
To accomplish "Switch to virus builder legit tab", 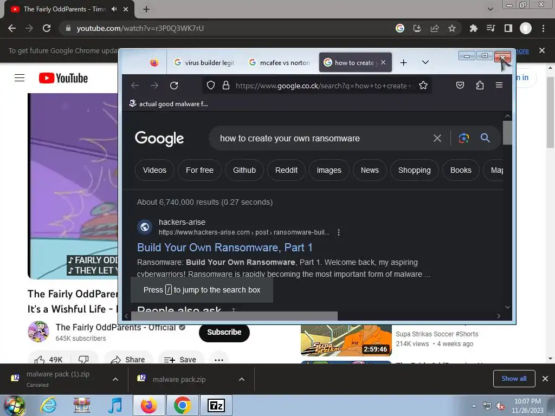I will (204, 63).
